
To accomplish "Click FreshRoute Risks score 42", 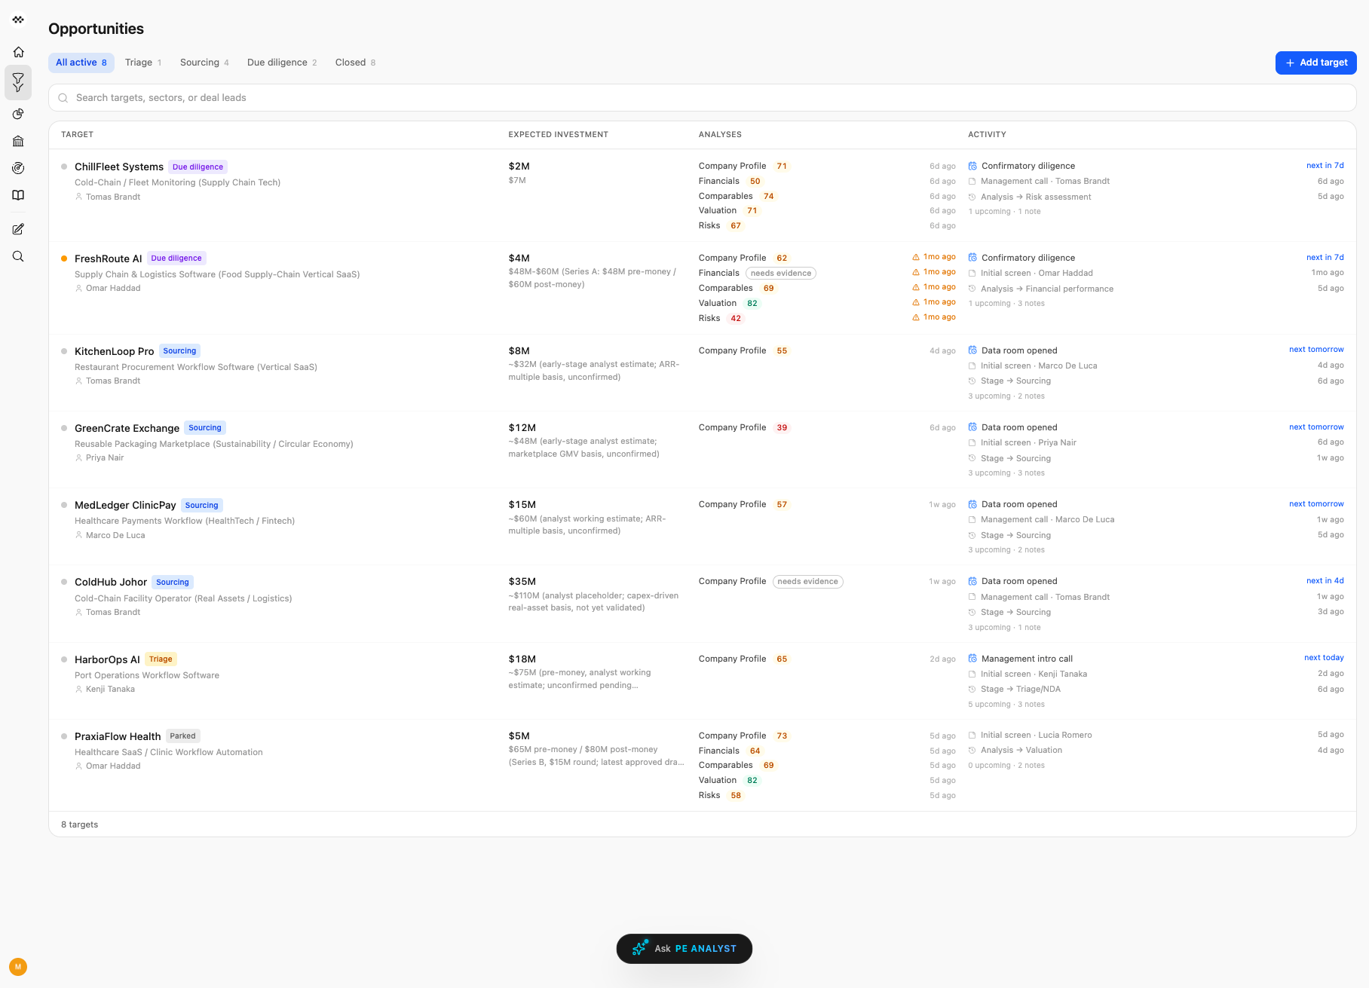I will click(x=736, y=318).
